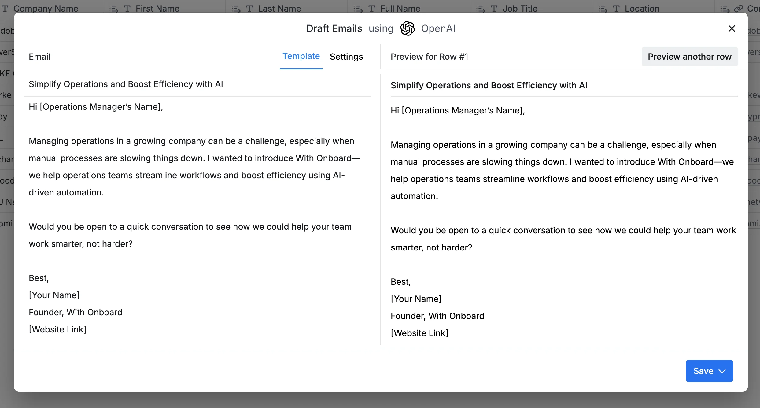Click the Company Name text type icon

pyautogui.click(x=5, y=9)
